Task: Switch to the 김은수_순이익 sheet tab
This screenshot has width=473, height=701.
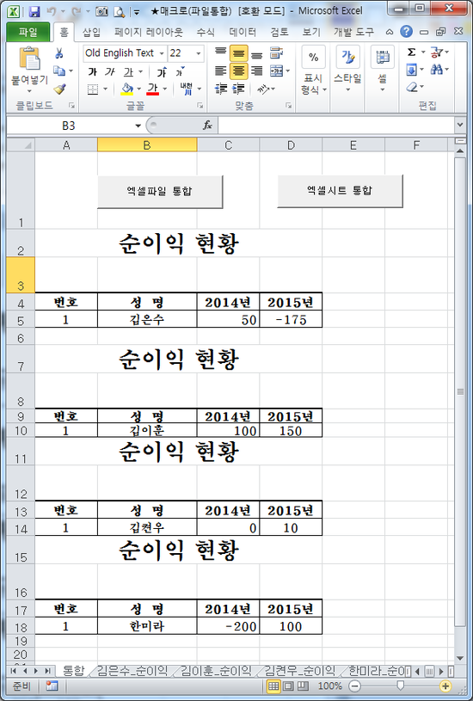Action: [132, 671]
